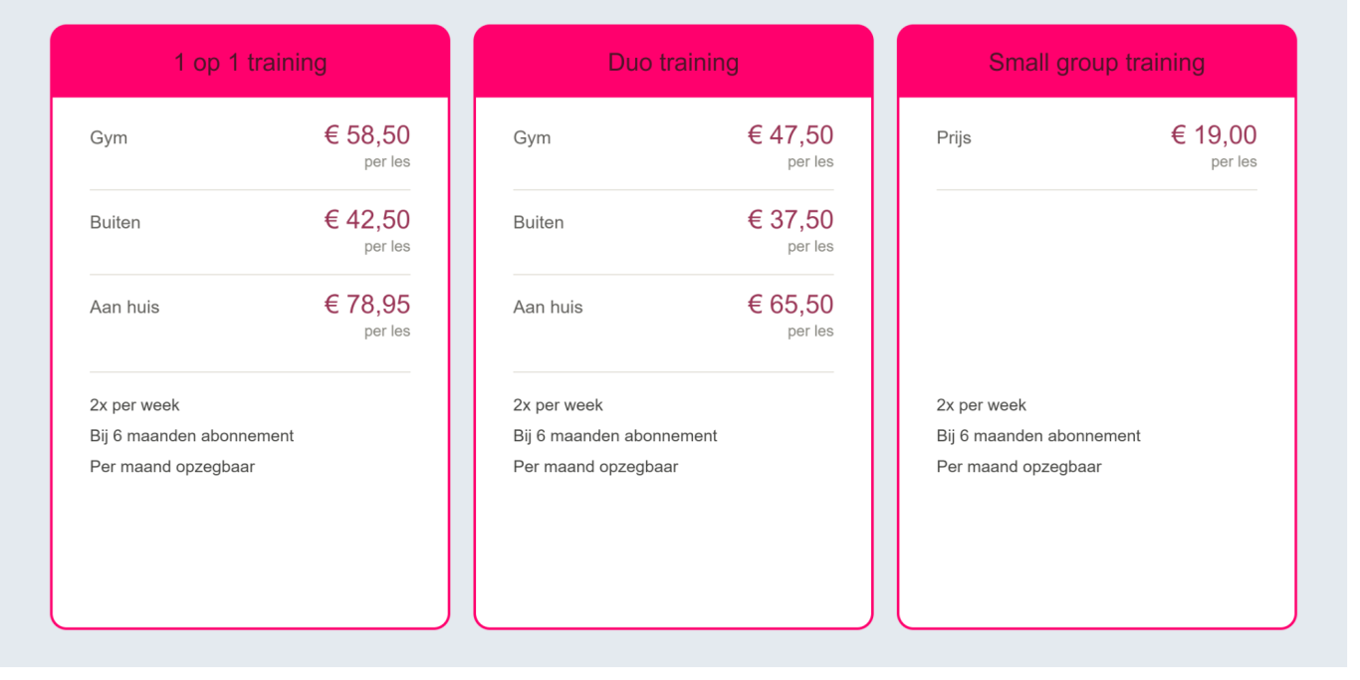Click the Gym label in 1 op 1 card
The image size is (1360, 680).
(x=109, y=138)
